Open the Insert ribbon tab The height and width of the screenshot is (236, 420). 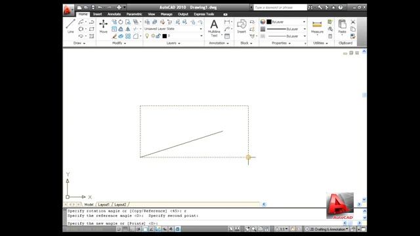[x=97, y=14]
